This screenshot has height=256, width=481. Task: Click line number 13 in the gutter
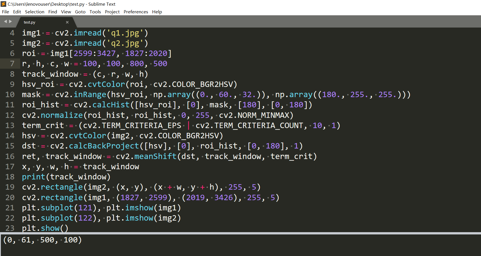[x=10, y=125]
